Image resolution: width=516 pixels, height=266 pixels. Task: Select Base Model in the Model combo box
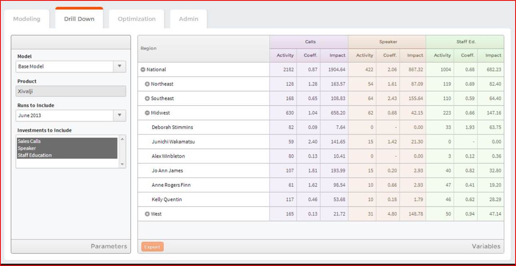click(64, 66)
